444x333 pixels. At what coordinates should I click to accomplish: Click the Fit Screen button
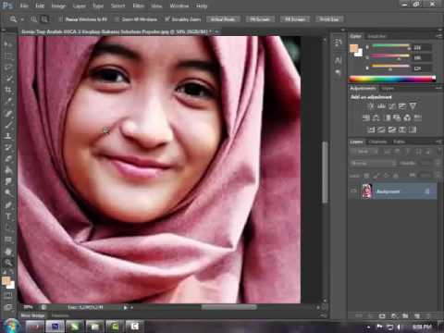pyautogui.click(x=260, y=19)
